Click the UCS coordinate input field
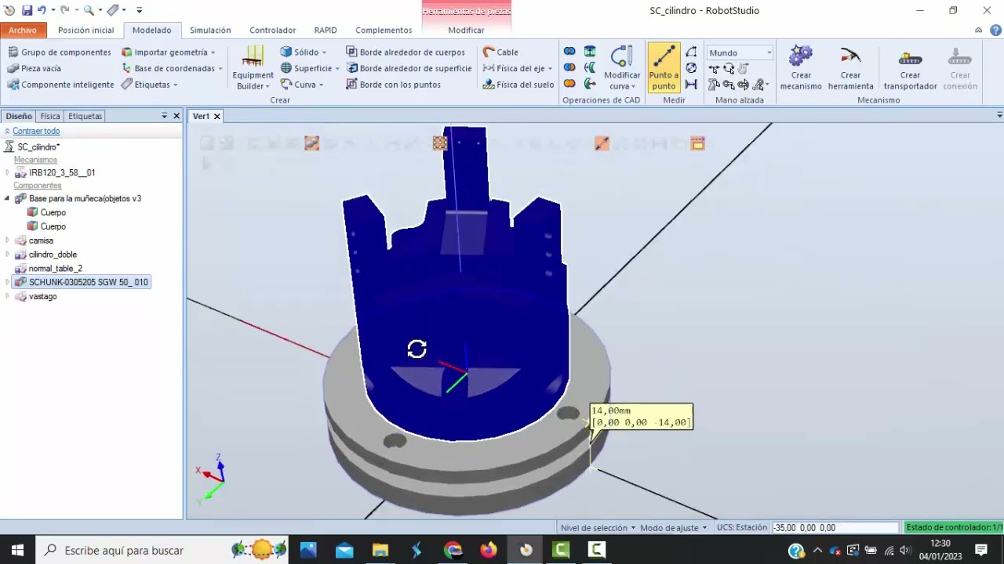 [835, 528]
